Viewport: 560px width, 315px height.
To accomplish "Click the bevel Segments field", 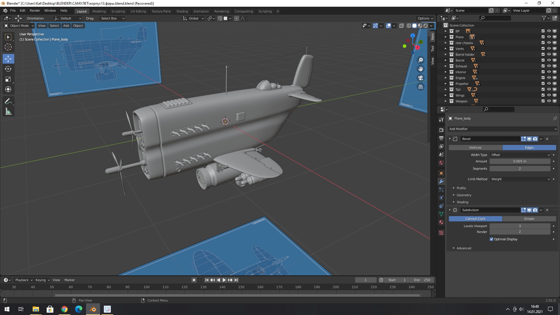I will pos(520,169).
